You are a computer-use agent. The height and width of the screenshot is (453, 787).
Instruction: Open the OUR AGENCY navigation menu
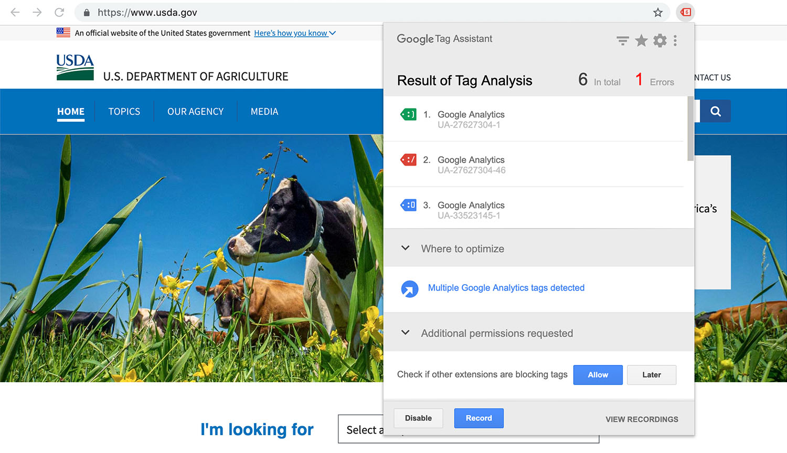195,112
